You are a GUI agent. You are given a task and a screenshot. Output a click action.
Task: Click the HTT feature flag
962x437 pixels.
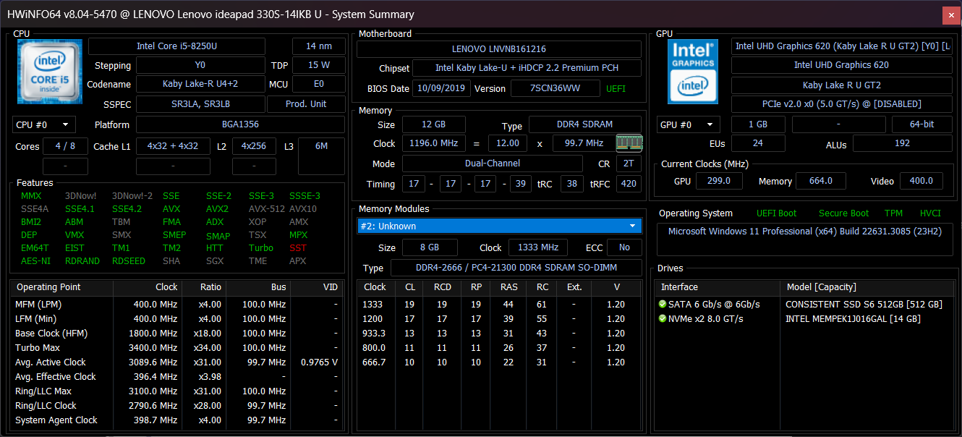click(x=215, y=248)
